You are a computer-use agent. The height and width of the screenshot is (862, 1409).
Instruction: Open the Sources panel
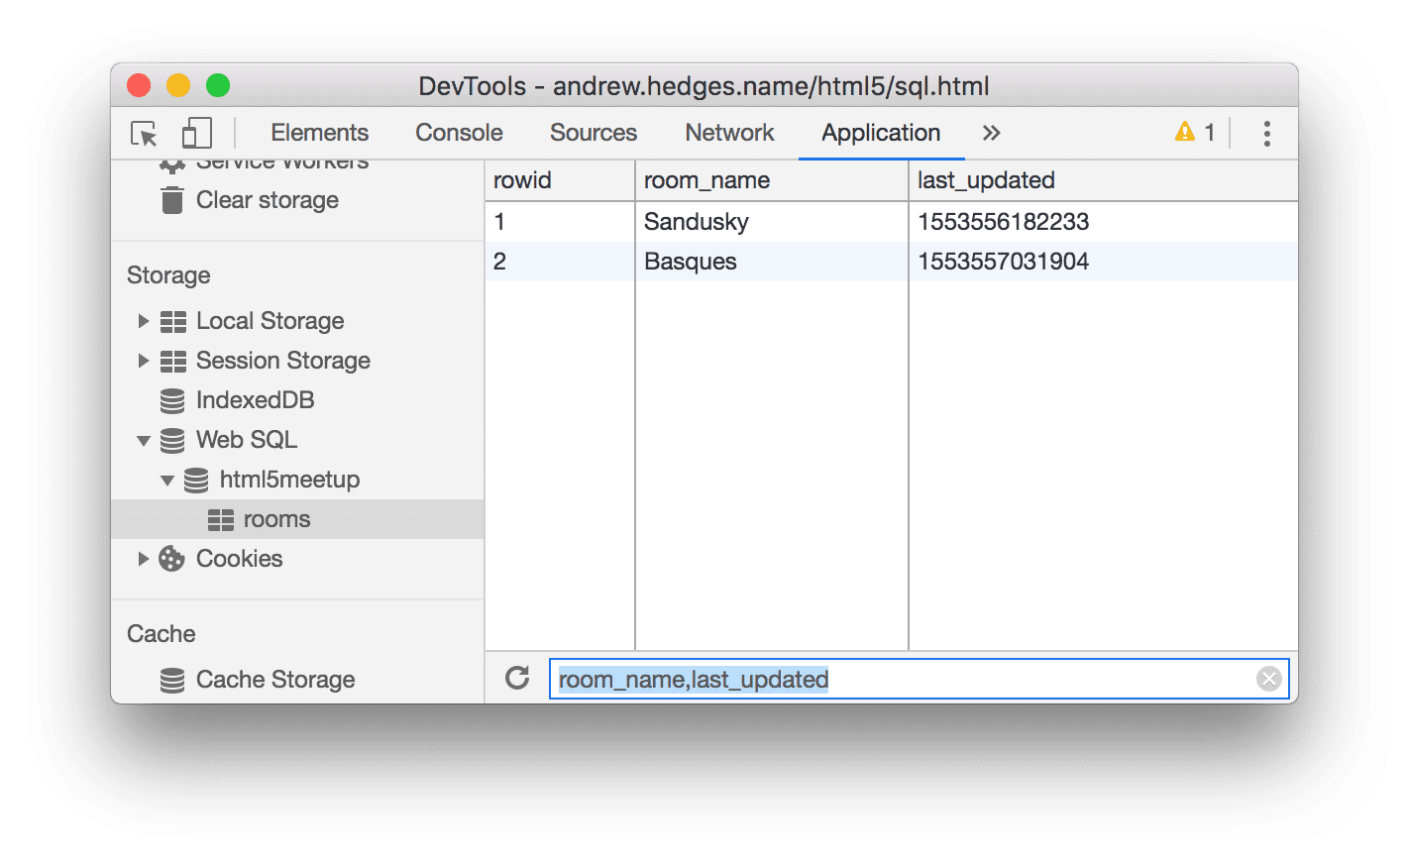pyautogui.click(x=593, y=132)
